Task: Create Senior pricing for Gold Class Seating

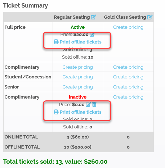Action: [x=128, y=87]
